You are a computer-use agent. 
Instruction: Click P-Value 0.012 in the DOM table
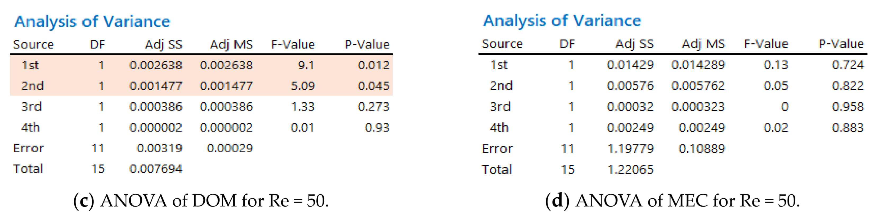coord(373,65)
